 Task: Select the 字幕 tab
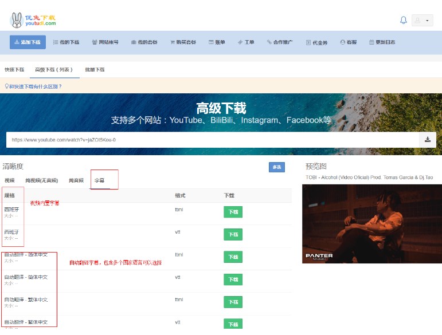(x=100, y=180)
